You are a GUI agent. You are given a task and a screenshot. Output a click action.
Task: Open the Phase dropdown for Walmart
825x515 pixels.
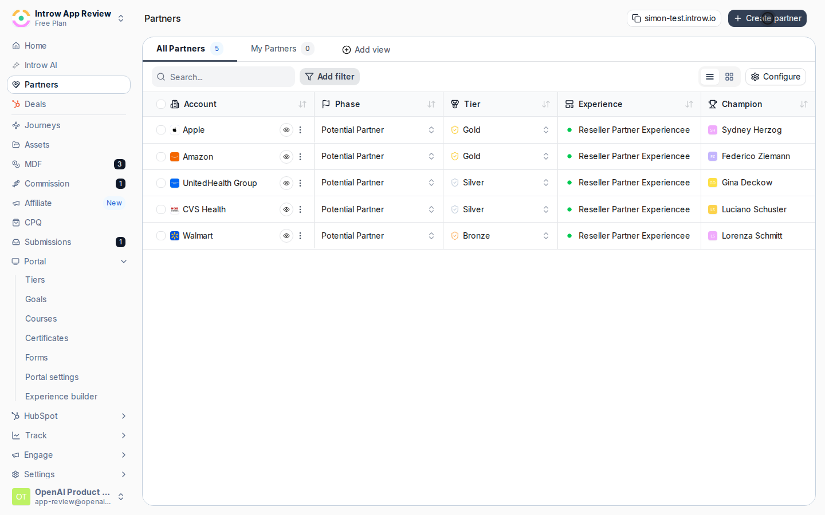pos(379,236)
